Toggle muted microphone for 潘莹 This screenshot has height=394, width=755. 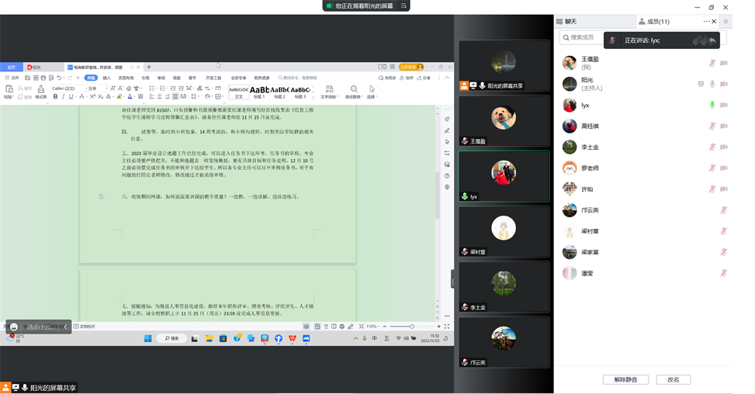click(723, 273)
